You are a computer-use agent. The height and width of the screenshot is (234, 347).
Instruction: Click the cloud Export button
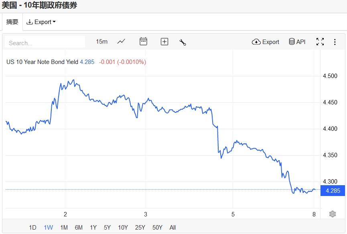pos(266,42)
